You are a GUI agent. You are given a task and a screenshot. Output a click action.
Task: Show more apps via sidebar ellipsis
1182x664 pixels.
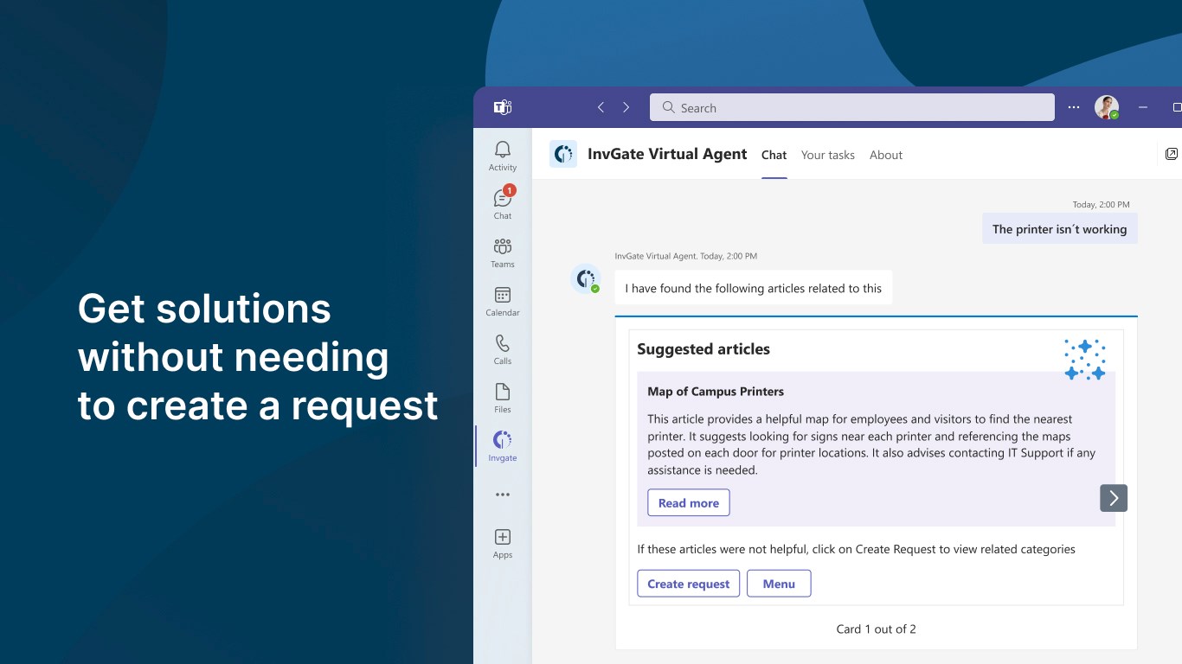coord(503,495)
